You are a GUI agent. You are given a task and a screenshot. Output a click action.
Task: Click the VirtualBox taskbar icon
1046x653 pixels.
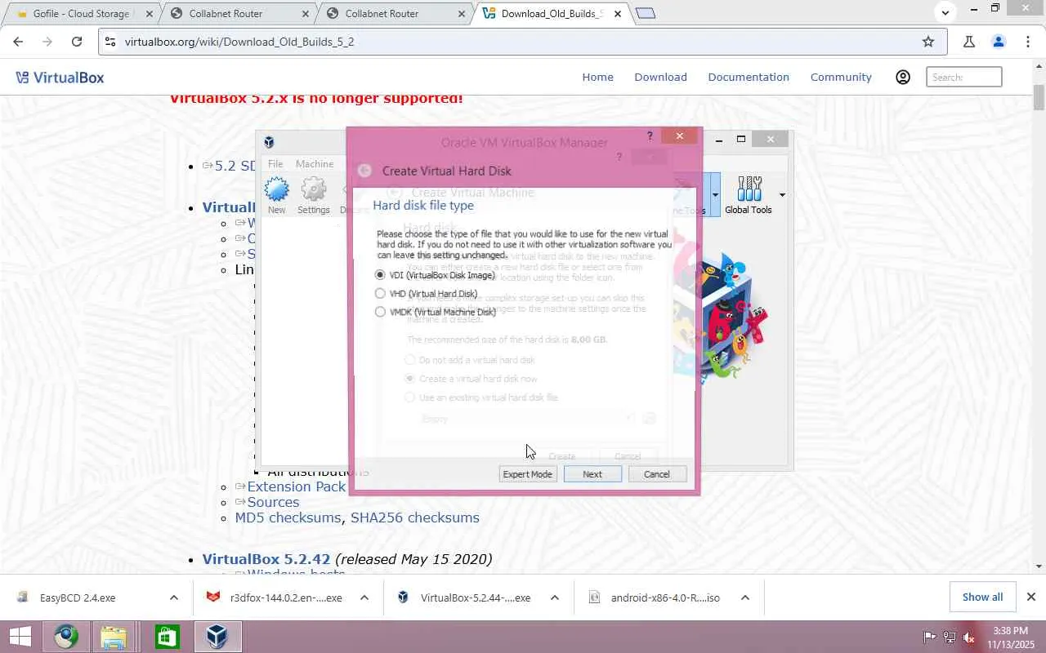(x=217, y=637)
